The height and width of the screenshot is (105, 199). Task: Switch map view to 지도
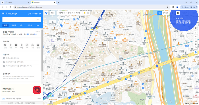(159, 13)
